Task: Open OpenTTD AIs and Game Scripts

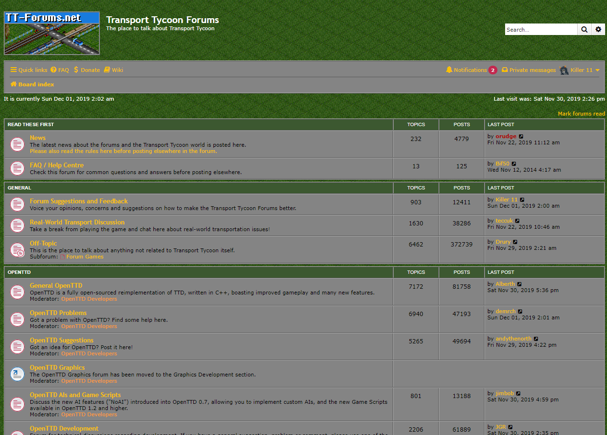Action: tap(75, 395)
